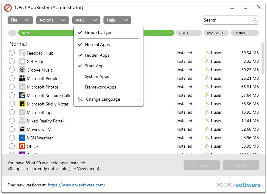Click the Office app icon
The image size is (267, 194).
click(x=22, y=146)
